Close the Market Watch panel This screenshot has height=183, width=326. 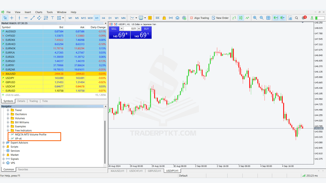pos(106,23)
